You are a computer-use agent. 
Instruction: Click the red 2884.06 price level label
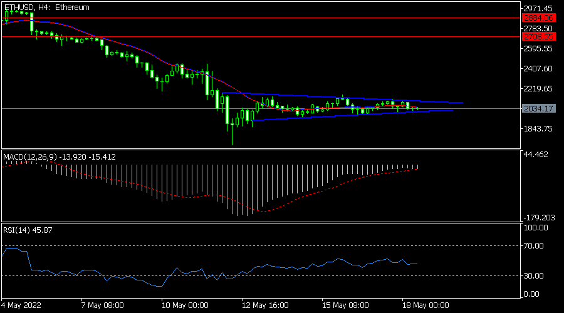(538, 18)
